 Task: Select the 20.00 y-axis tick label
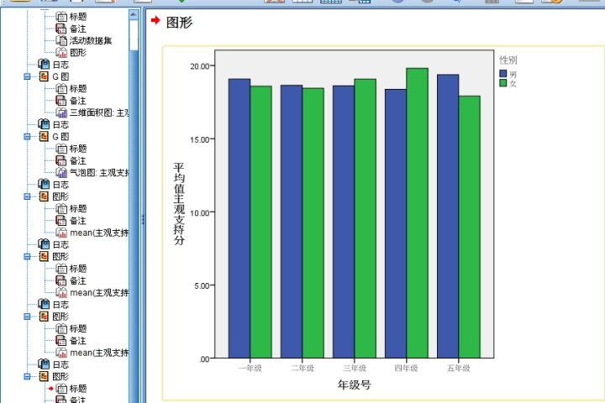point(200,66)
